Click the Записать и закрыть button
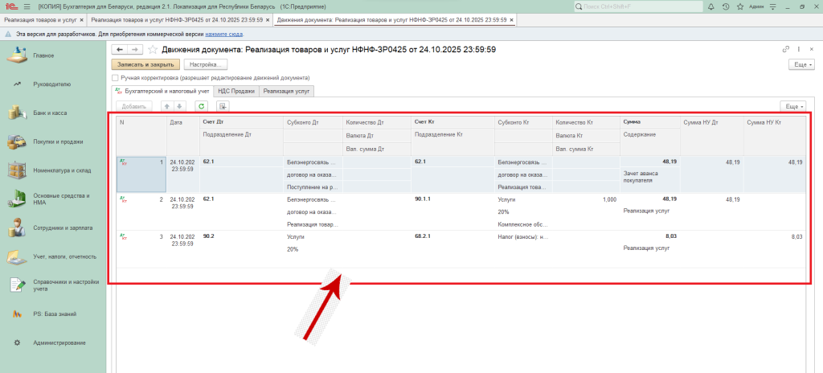This screenshot has height=373, width=823. [145, 64]
